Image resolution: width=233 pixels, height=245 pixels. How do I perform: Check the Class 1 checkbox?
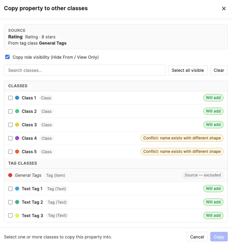pyautogui.click(x=10, y=98)
